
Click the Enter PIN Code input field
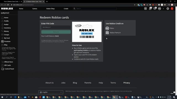point(56,27)
